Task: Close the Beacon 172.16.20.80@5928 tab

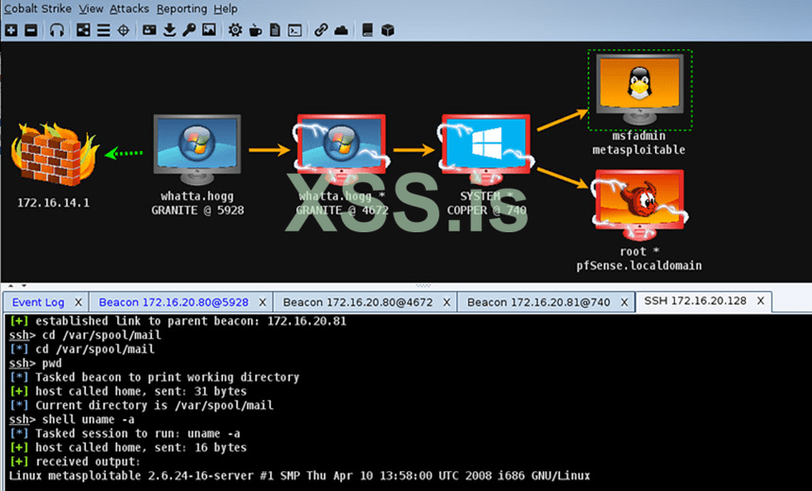Action: click(262, 302)
